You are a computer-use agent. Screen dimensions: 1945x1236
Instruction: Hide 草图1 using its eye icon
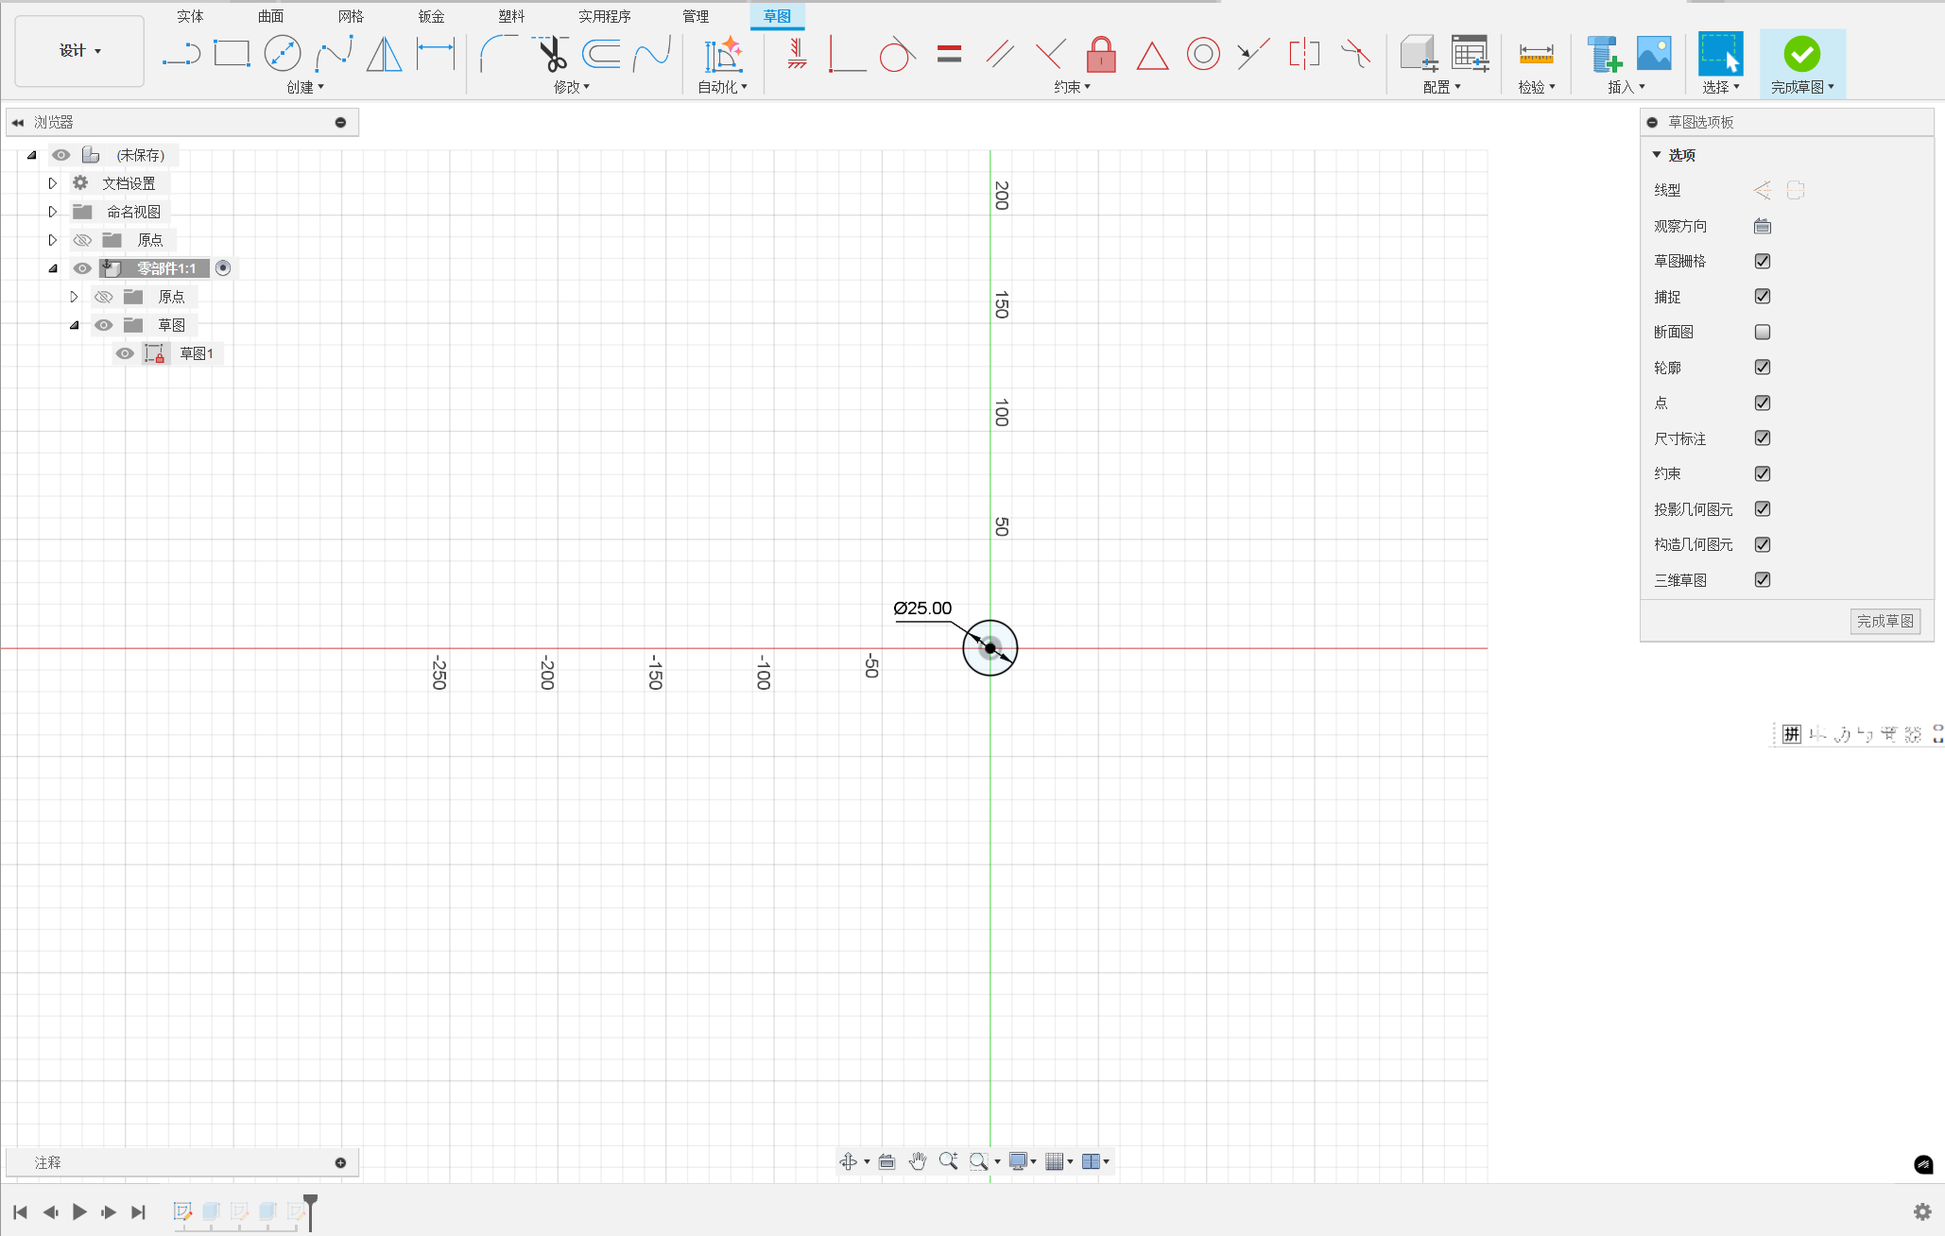125,353
